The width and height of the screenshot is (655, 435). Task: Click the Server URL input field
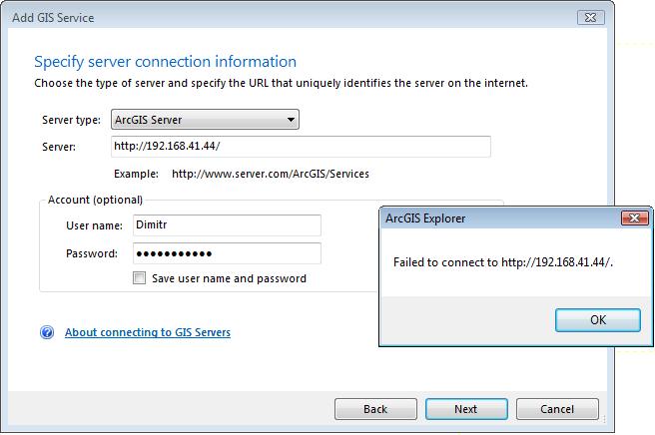[x=301, y=147]
